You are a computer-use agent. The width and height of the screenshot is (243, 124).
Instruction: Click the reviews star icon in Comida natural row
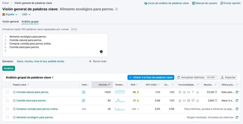(184, 92)
